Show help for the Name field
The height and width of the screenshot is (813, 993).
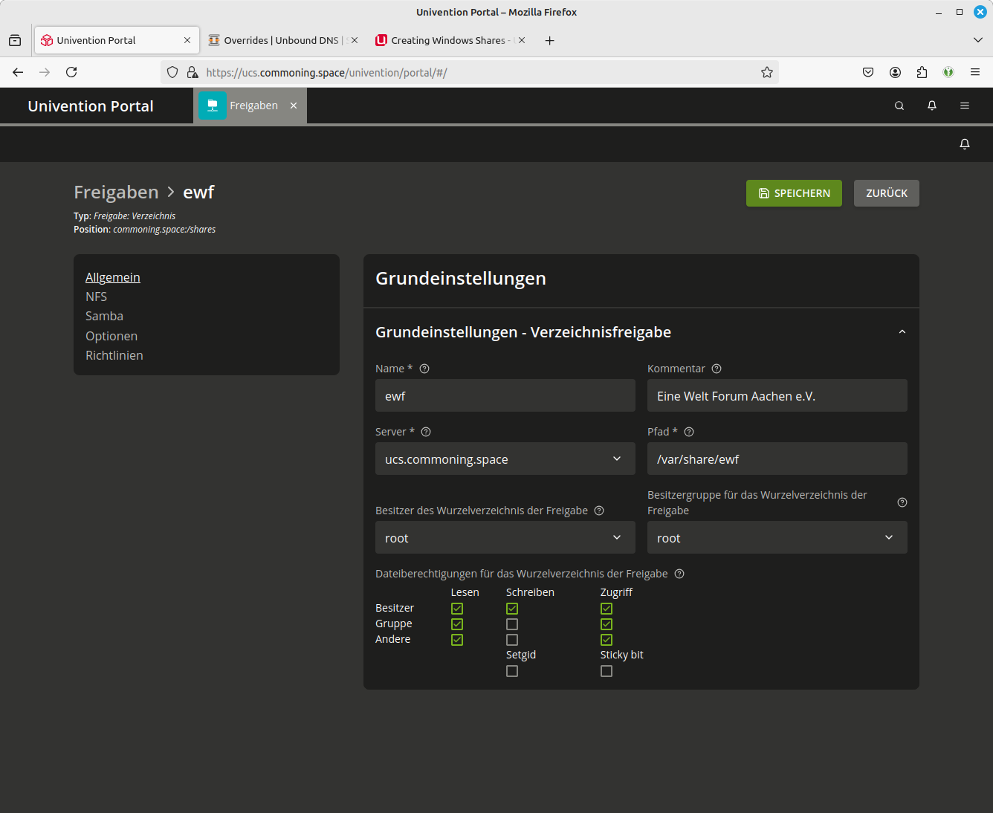pos(424,369)
